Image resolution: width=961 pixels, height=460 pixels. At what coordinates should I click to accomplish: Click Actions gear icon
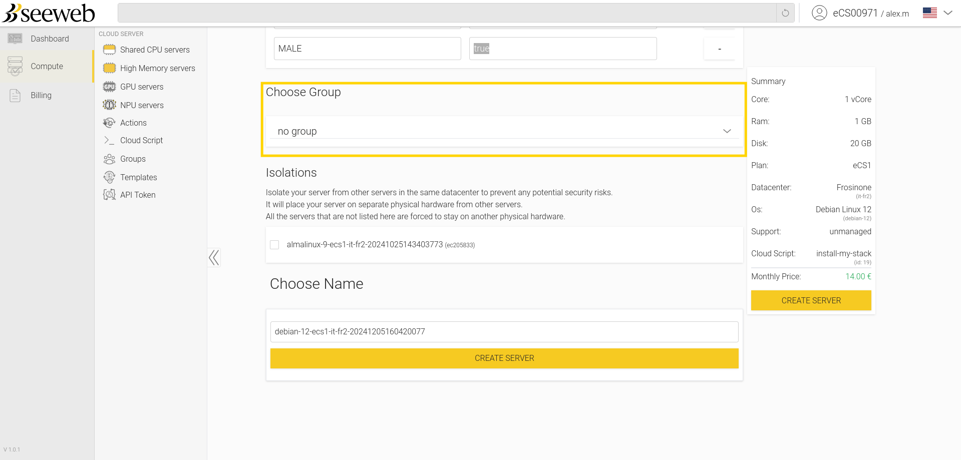click(x=109, y=123)
